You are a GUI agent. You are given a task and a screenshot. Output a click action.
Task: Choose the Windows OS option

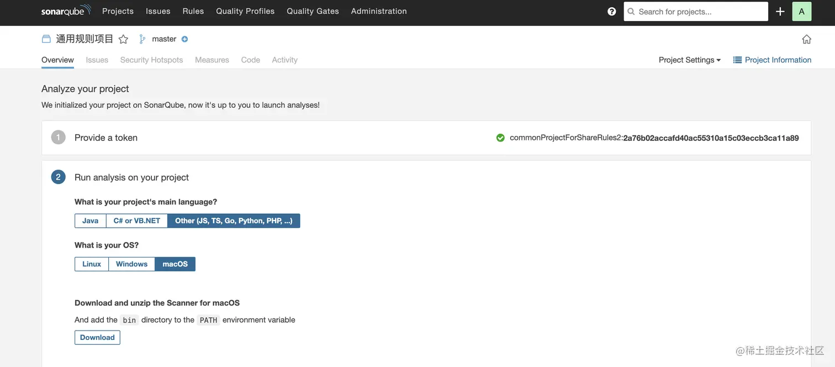click(x=131, y=264)
